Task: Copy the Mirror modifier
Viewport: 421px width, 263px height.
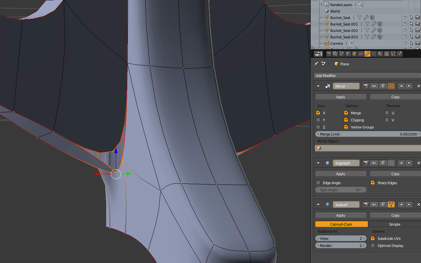Action: (x=395, y=97)
